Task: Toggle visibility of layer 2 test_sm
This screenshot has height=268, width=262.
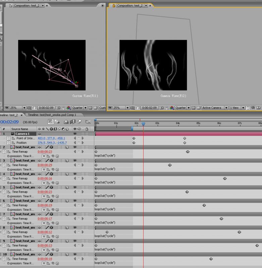Action: [74, 147]
